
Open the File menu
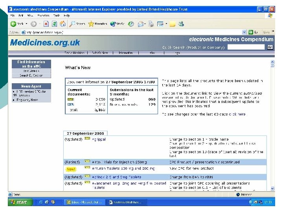[x=13, y=15]
